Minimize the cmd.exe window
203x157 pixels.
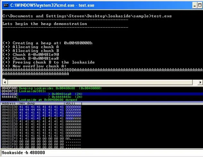coord(195,5)
